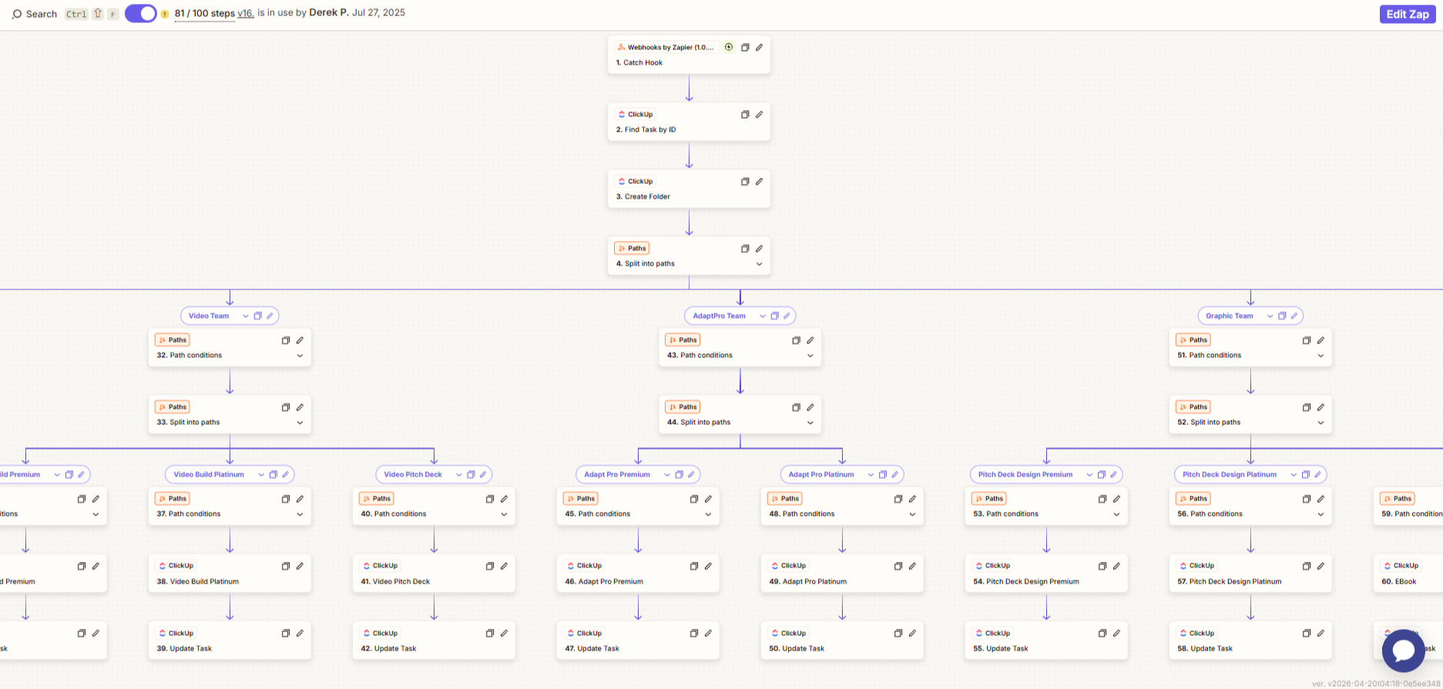The image size is (1443, 689).
Task: Select step 38 Video Build Platinum
Action: [230, 574]
